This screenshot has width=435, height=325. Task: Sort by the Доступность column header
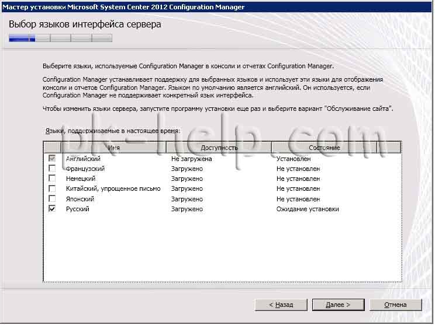coord(219,148)
